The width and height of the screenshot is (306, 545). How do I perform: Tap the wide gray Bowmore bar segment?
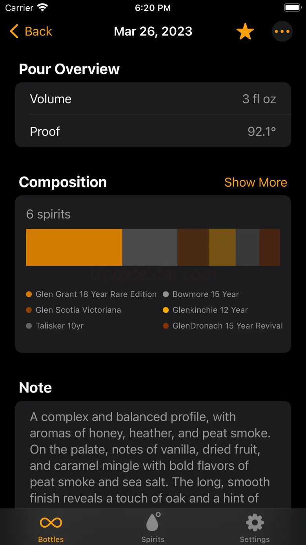coord(150,247)
